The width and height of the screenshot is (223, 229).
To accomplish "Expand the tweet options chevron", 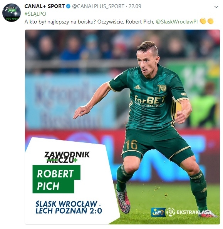I will coord(216,7).
